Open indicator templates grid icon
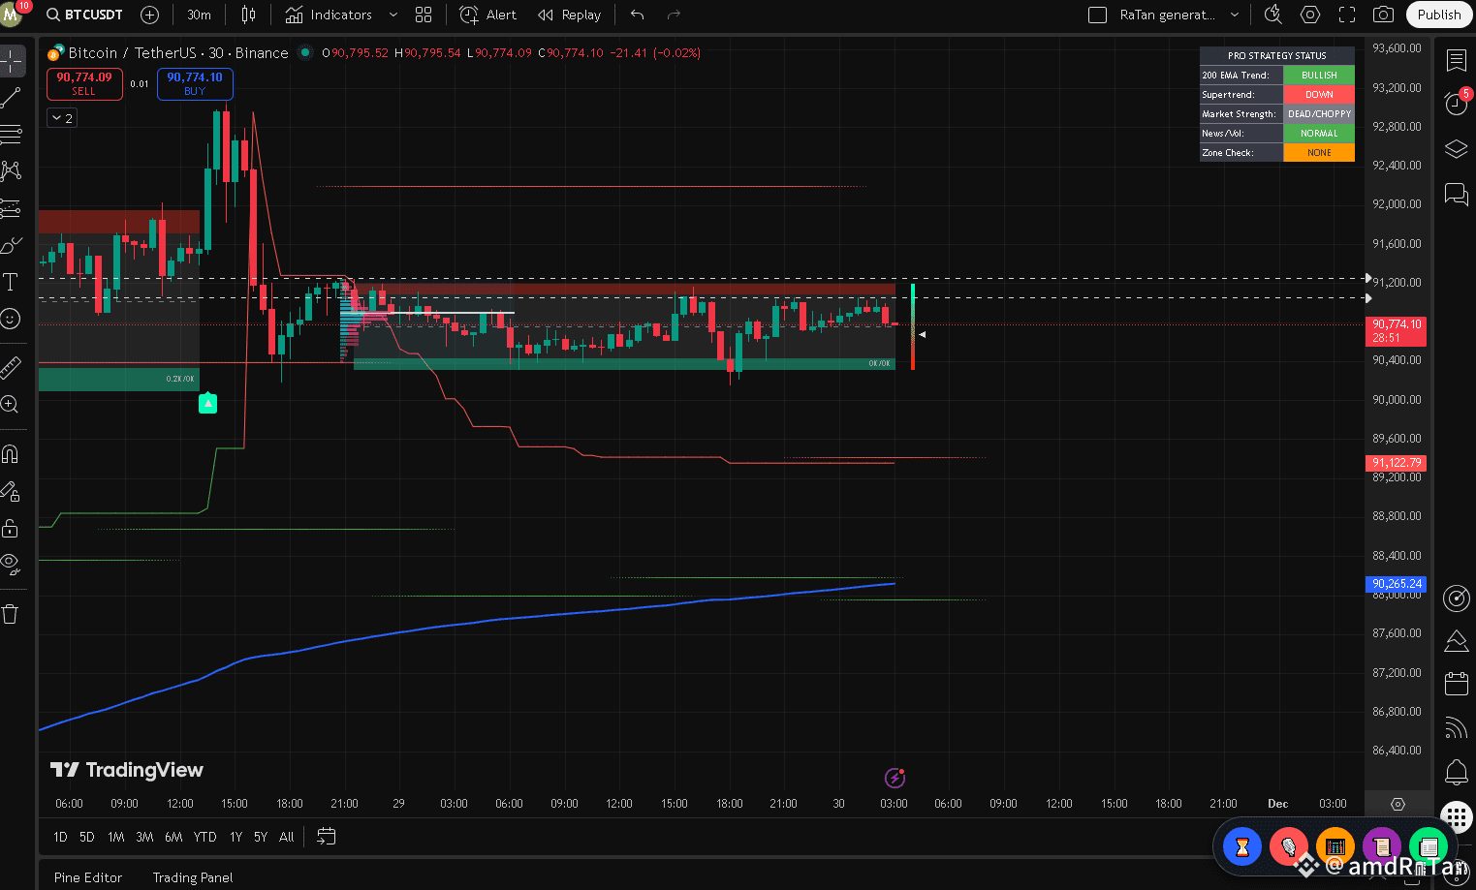Viewport: 1476px width, 890px height. click(424, 15)
